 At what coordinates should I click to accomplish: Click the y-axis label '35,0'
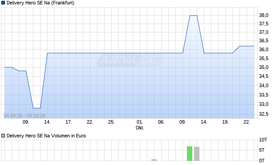click(264, 67)
